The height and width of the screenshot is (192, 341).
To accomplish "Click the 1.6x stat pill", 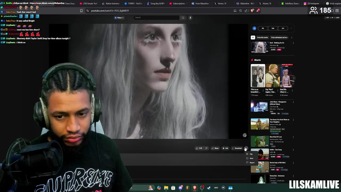I will click(x=273, y=28).
